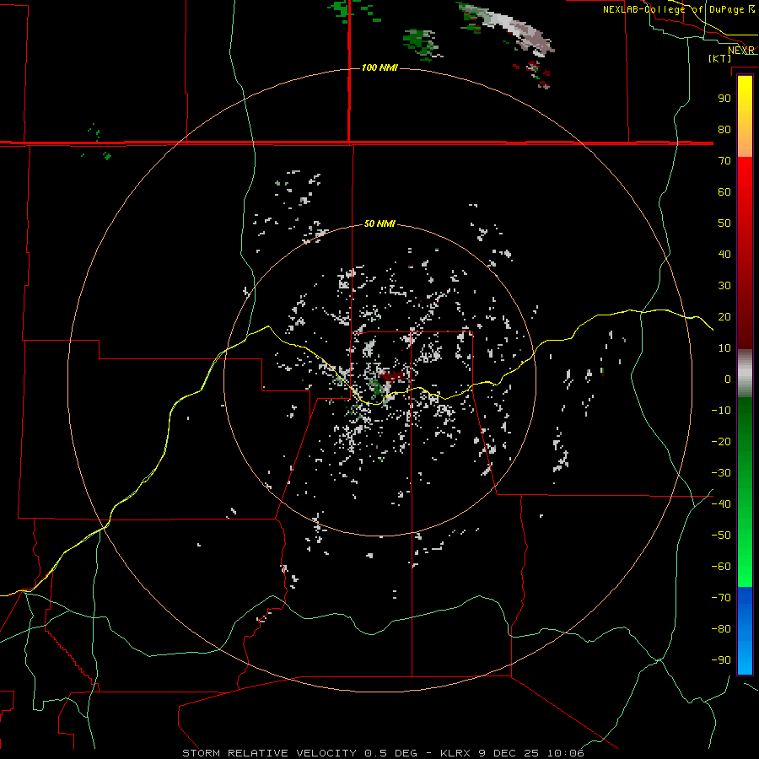759x759 pixels.
Task: Click the 30 value on velocity scale
Action: pos(724,286)
